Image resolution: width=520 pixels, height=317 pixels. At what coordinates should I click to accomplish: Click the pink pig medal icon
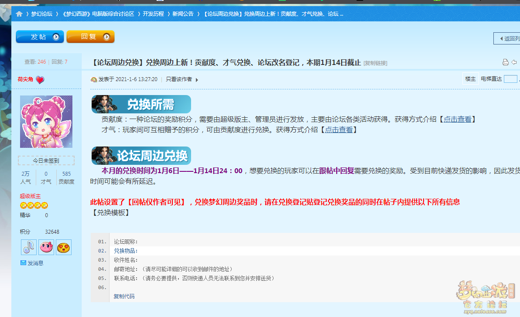[46, 247]
